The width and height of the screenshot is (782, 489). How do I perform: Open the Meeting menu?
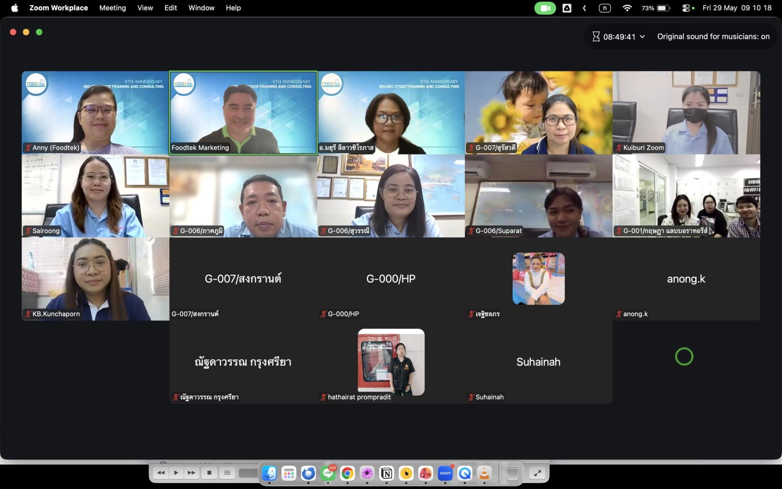point(112,8)
